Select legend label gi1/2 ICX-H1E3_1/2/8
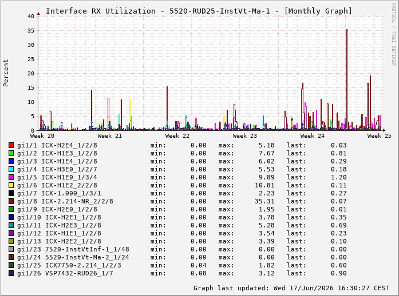Image resolution: width=399 pixels, height=296 pixels. [57, 153]
